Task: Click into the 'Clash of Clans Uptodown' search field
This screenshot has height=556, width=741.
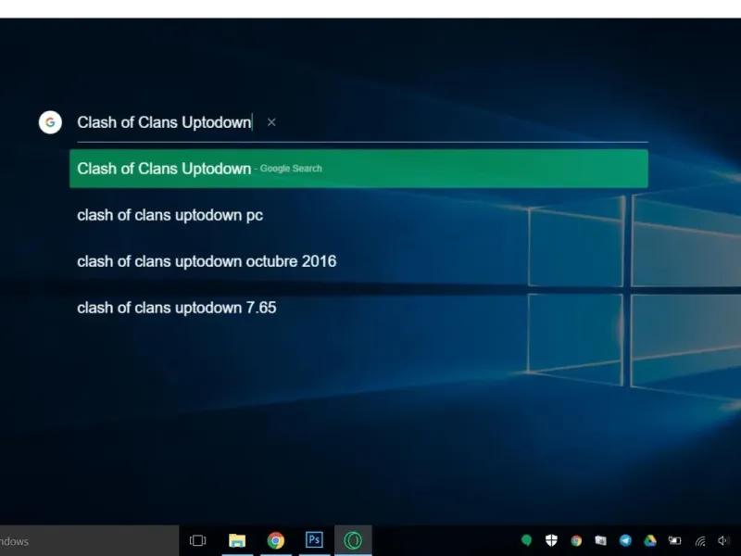Action: coord(362,123)
